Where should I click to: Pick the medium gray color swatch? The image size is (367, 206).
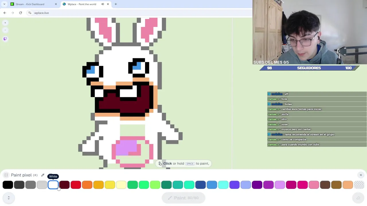[30, 185]
